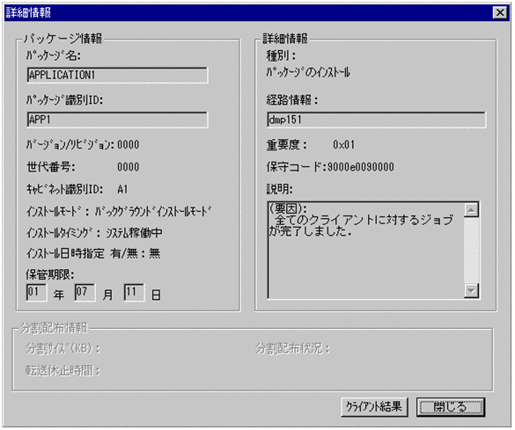Click the down arrow of the 説明 scrollbar
The height and width of the screenshot is (430, 515).
pos(471,290)
